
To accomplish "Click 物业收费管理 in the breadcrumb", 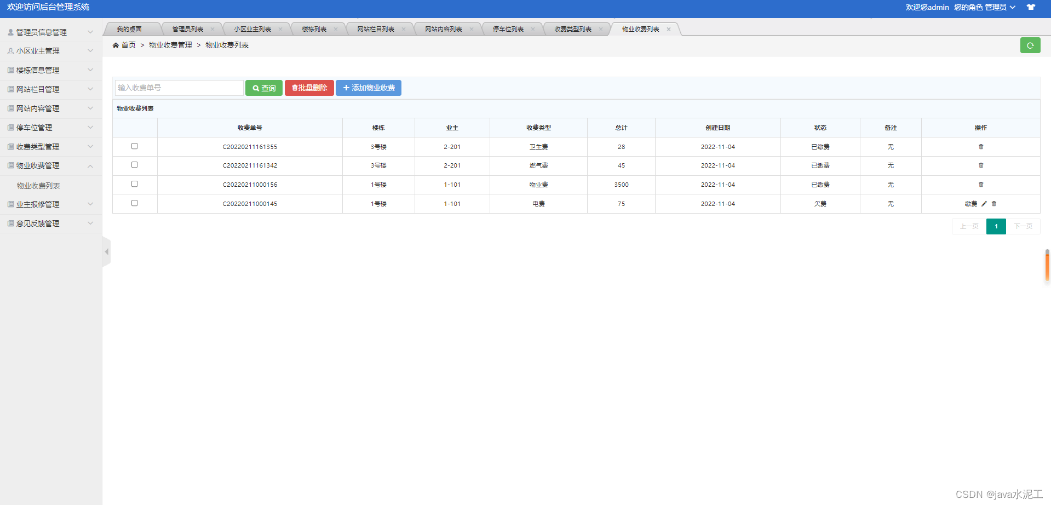I will click(170, 45).
